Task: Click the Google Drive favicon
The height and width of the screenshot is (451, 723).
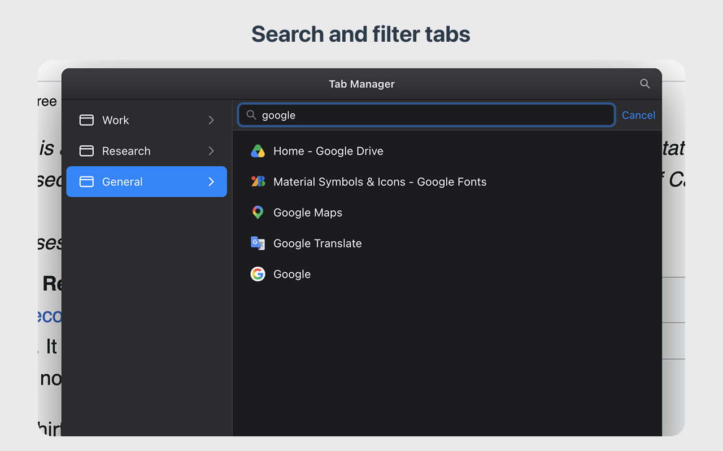Action: click(x=258, y=151)
